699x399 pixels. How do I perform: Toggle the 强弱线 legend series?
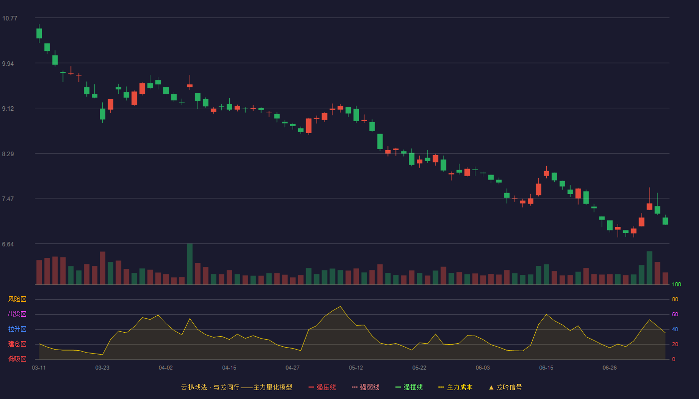(x=365, y=387)
